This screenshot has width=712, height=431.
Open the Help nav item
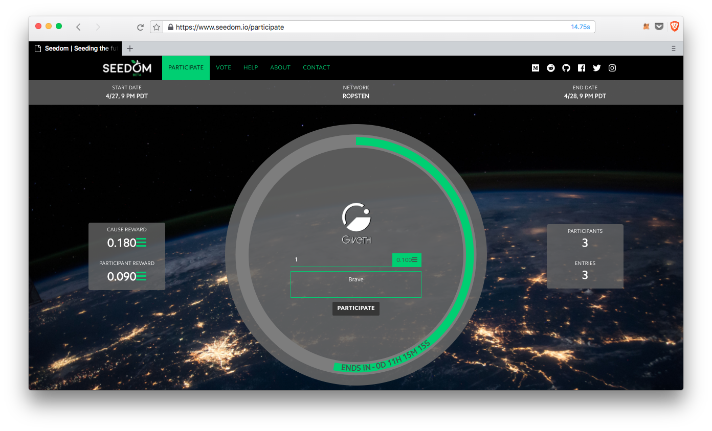click(251, 67)
